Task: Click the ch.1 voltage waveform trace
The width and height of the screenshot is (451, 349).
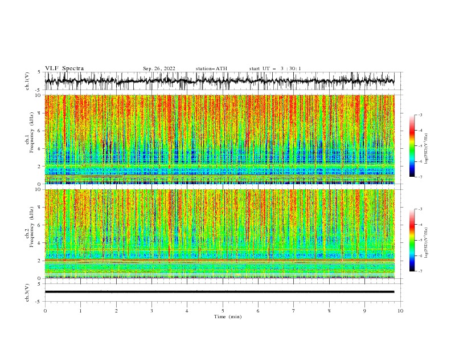Action: point(219,81)
